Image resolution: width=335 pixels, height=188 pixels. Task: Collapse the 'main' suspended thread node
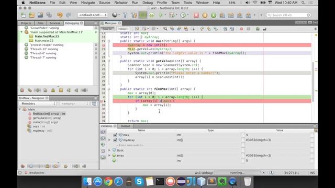(21, 32)
